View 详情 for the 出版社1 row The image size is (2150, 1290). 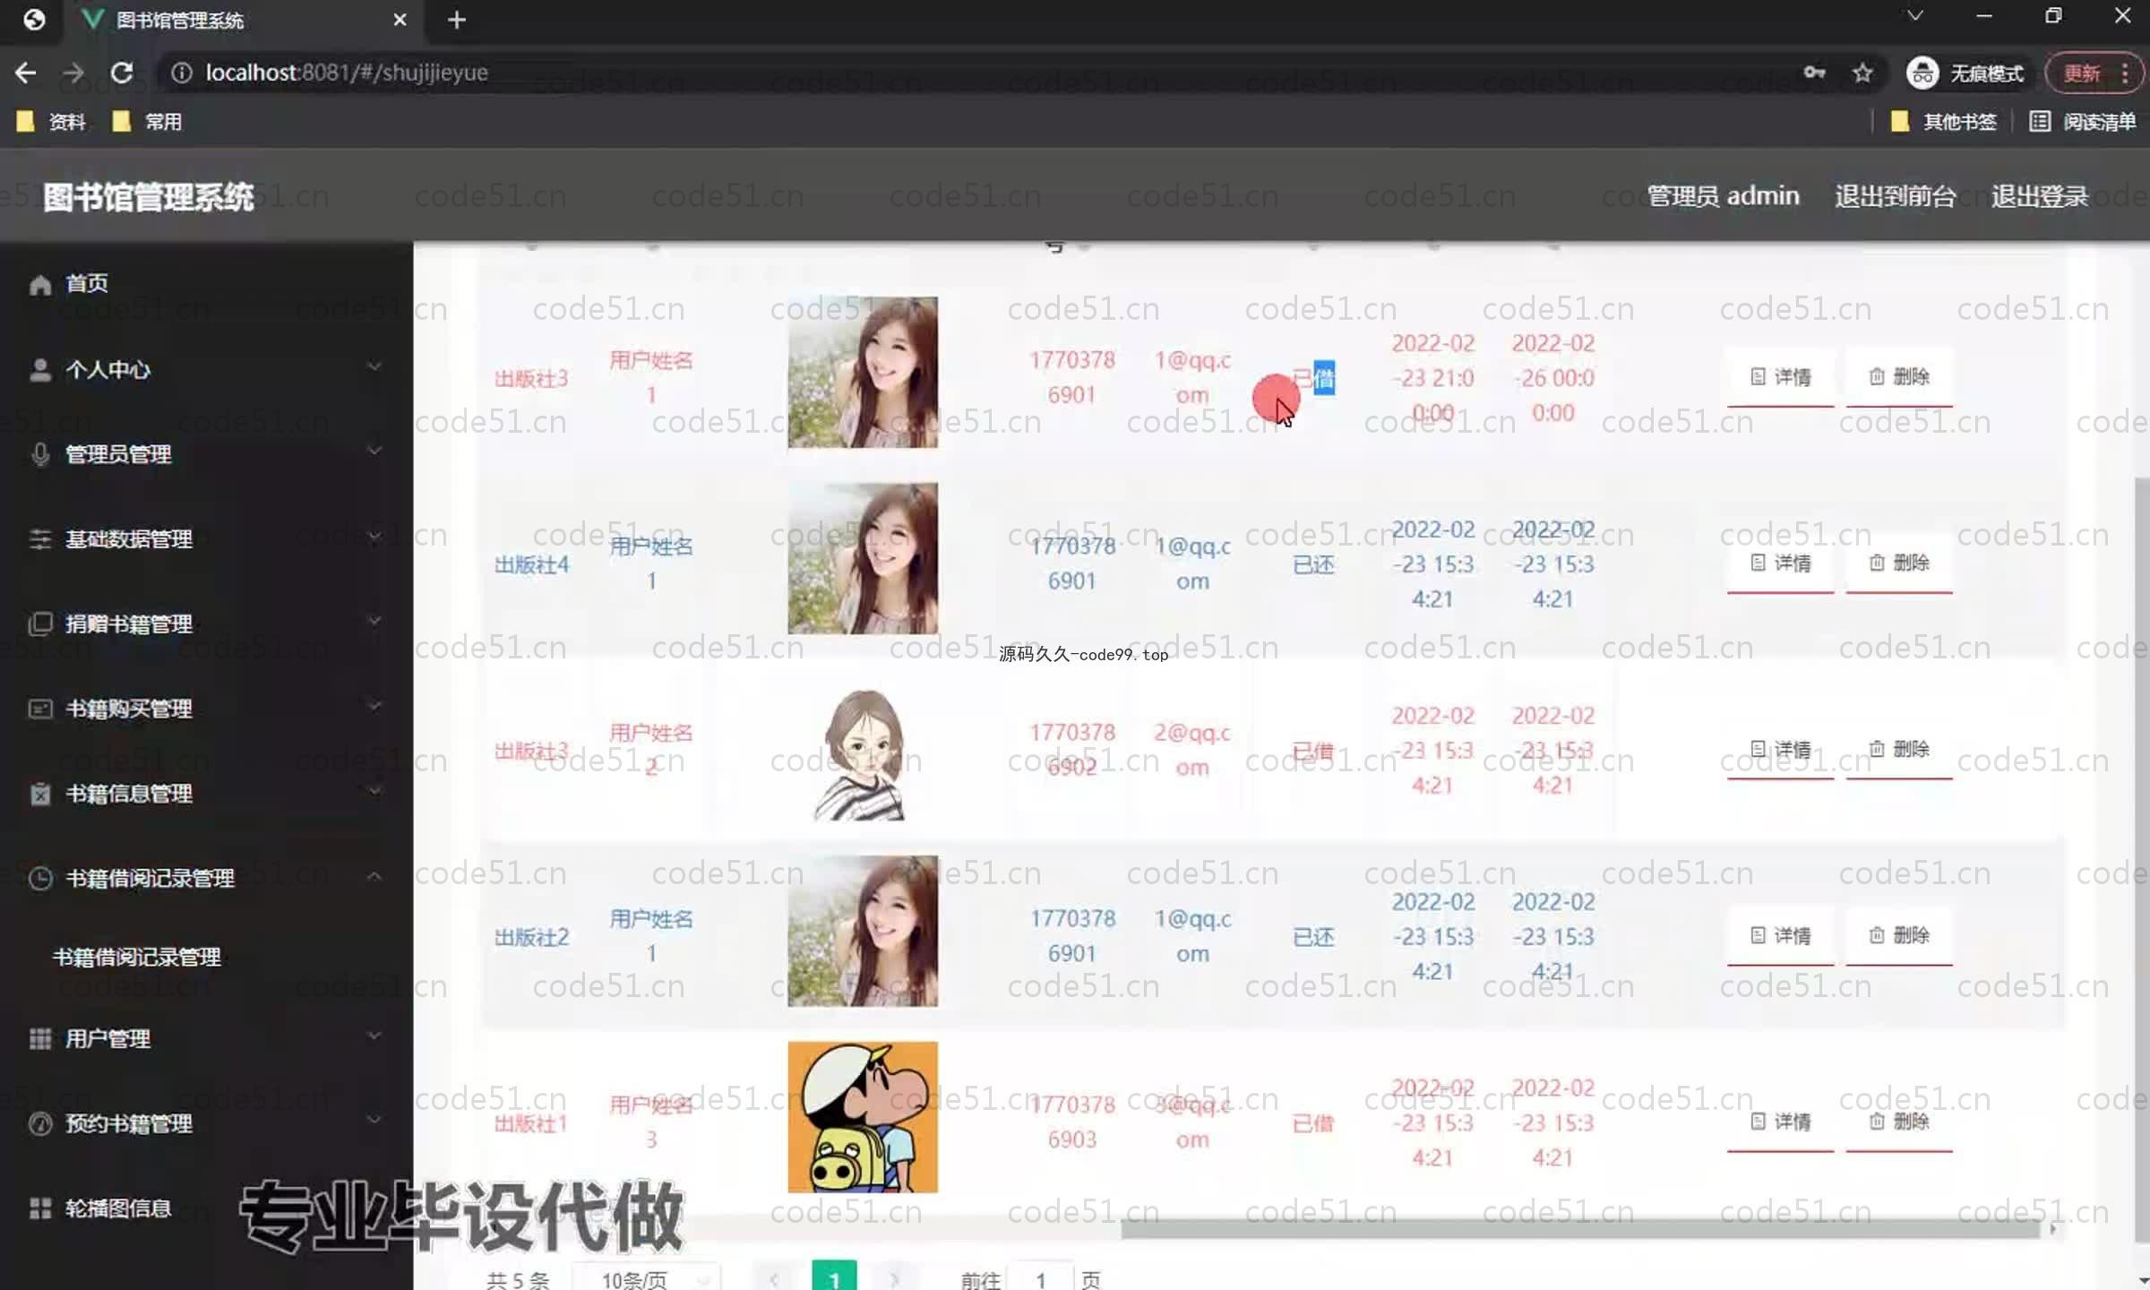[x=1780, y=1122]
